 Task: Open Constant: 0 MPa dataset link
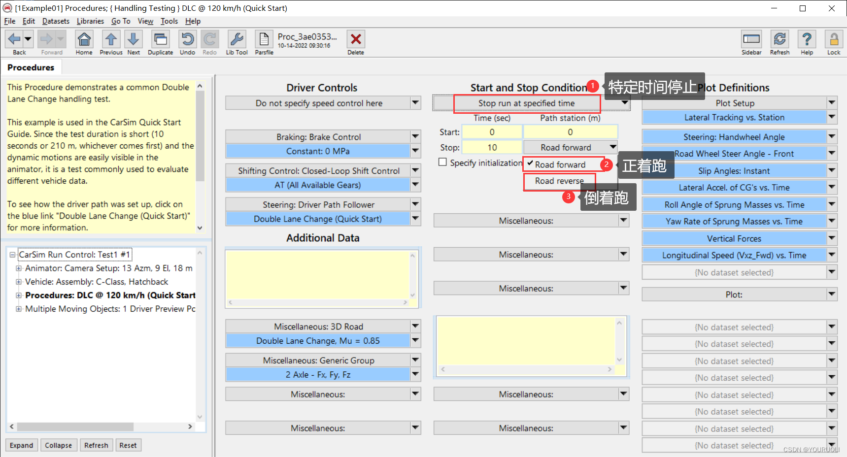tap(318, 151)
